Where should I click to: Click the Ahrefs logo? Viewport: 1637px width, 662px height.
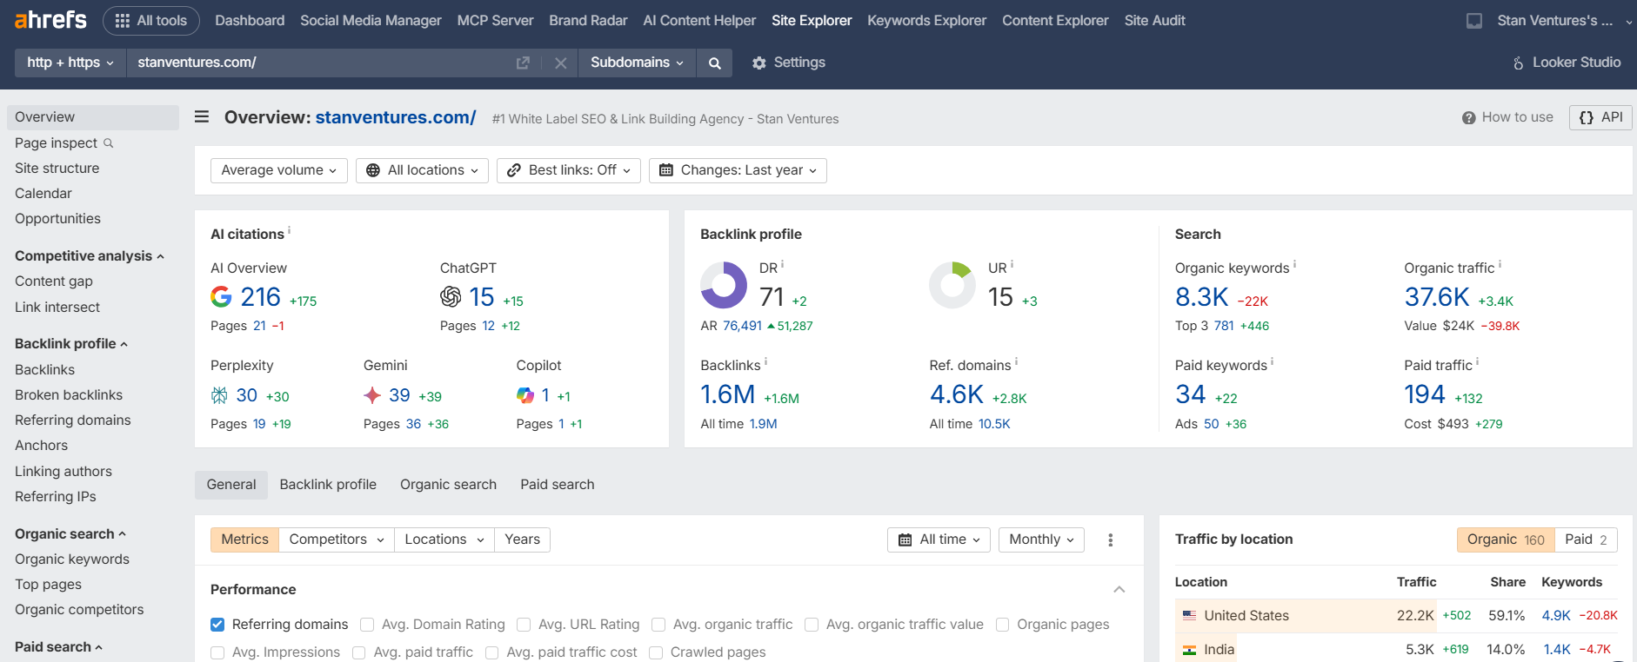pos(50,20)
